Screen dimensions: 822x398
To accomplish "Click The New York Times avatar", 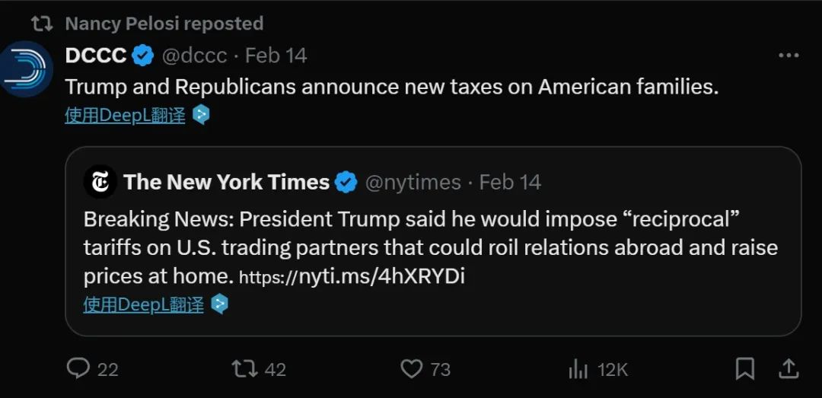I will (100, 182).
